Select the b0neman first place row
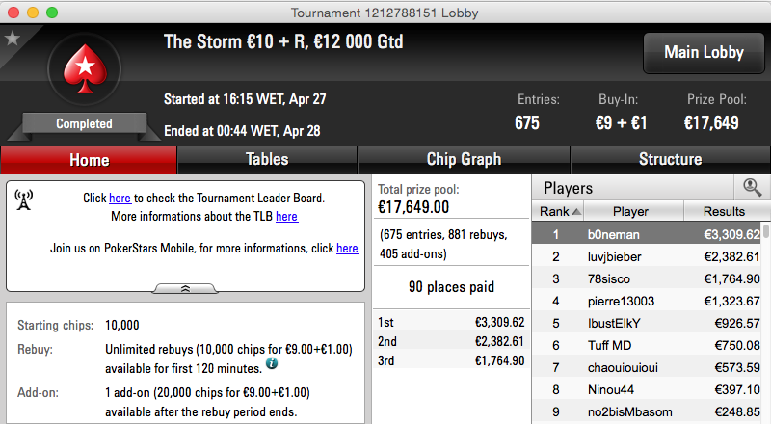The width and height of the screenshot is (771, 424). click(x=647, y=234)
